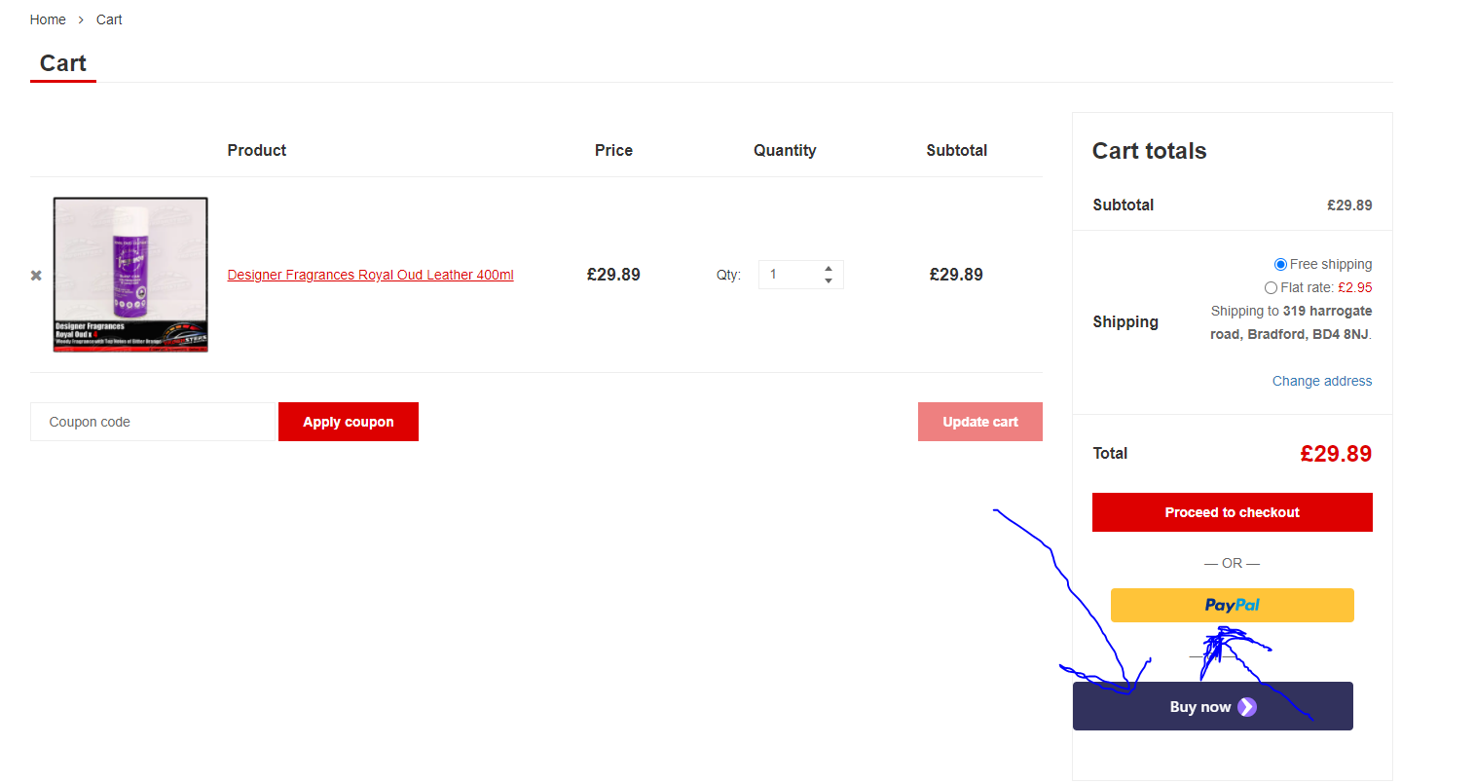This screenshot has width=1475, height=784.
Task: Click the breadcrumb chevron separator
Action: coord(81,19)
